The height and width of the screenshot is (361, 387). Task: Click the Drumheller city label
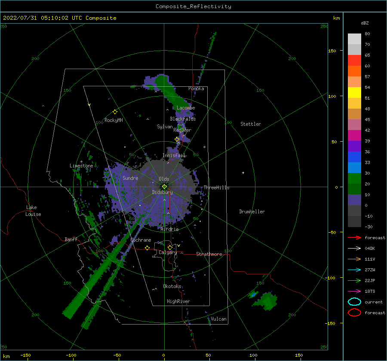[x=252, y=212]
